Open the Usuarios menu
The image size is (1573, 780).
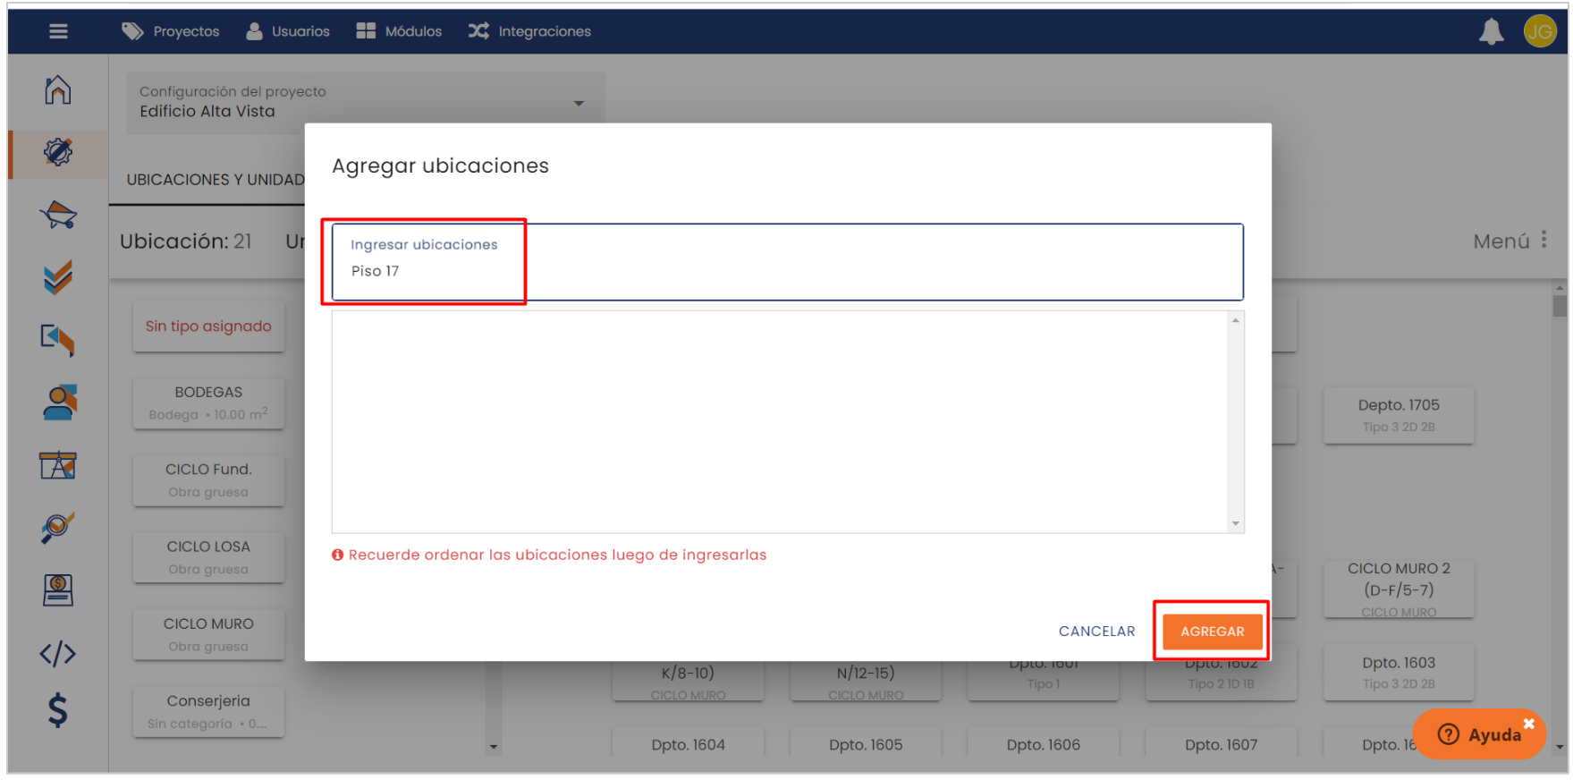pos(288,31)
